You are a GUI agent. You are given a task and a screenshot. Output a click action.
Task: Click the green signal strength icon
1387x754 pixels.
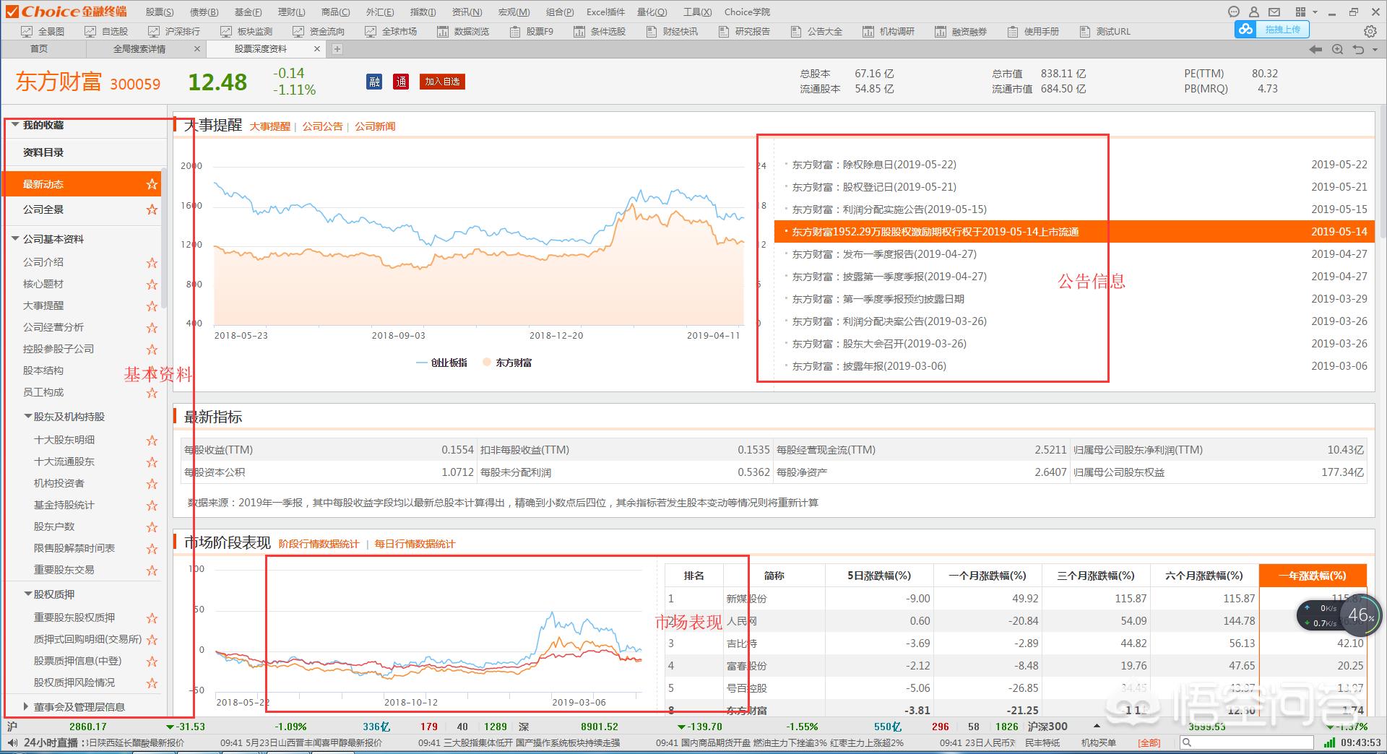coord(1329,742)
